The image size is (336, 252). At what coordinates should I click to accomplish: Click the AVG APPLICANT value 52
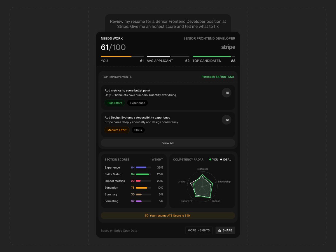pyautogui.click(x=187, y=61)
